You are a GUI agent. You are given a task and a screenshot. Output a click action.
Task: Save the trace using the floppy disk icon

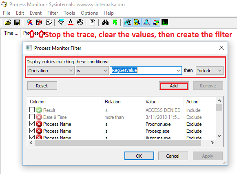pyautogui.click(x=17, y=22)
